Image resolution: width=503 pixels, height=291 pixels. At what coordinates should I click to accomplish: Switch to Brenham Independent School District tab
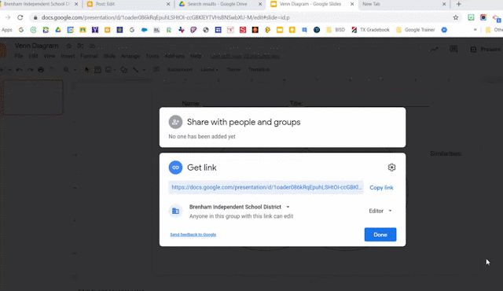tap(39, 4)
